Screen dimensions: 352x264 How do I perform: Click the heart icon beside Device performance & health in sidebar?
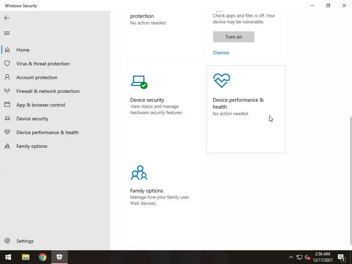tap(7, 132)
